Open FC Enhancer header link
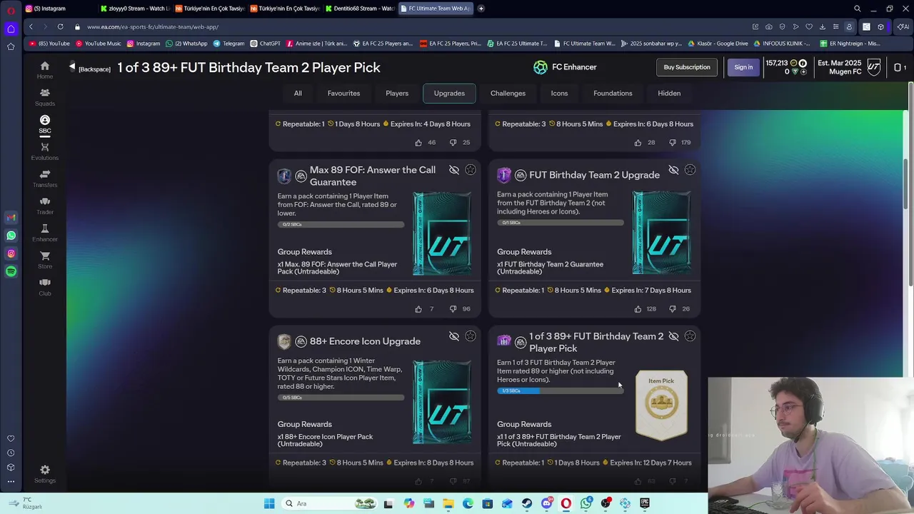 (564, 67)
